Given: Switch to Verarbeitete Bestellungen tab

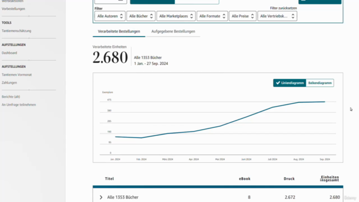Looking at the screenshot, I should coord(119,31).
